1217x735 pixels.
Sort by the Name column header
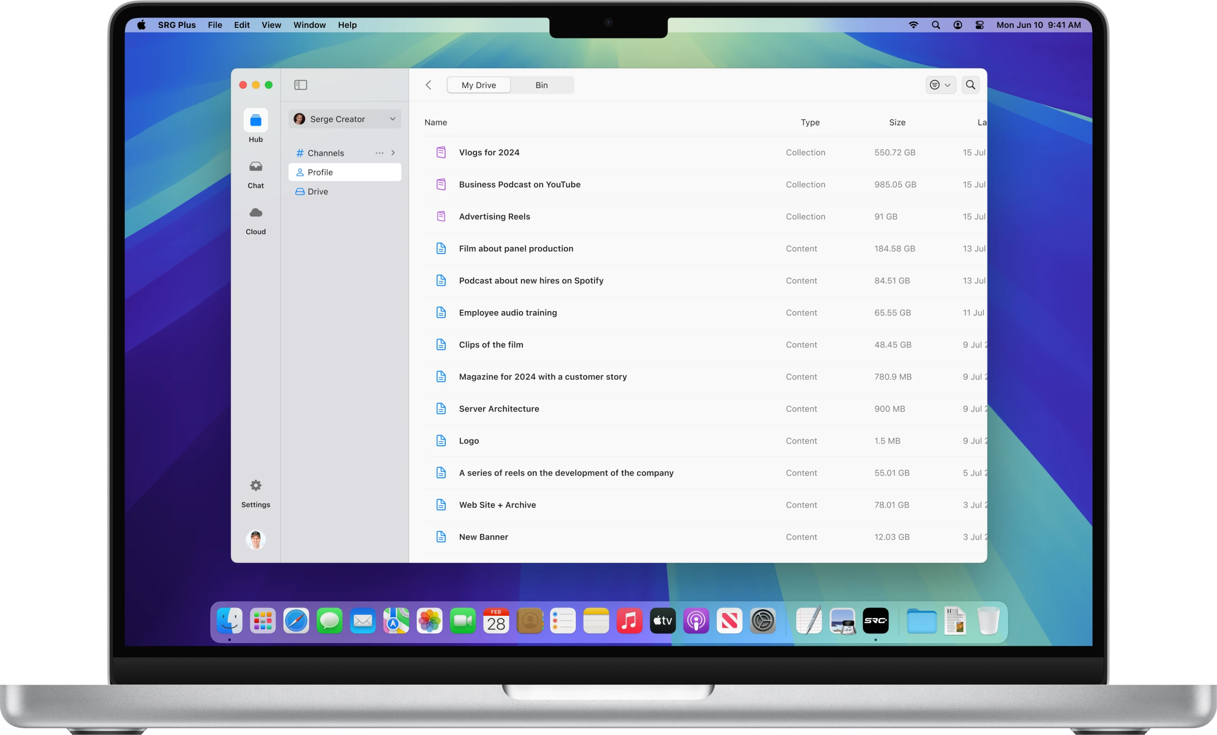(435, 122)
